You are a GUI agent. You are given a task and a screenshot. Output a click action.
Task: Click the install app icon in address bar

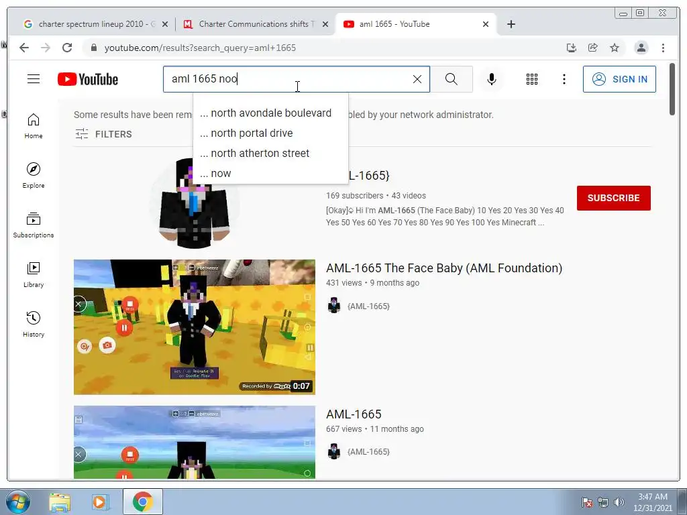tap(571, 48)
